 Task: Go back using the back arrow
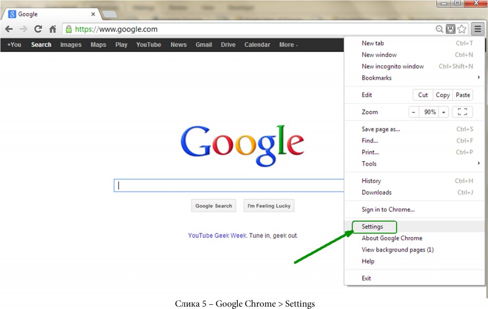click(9, 29)
